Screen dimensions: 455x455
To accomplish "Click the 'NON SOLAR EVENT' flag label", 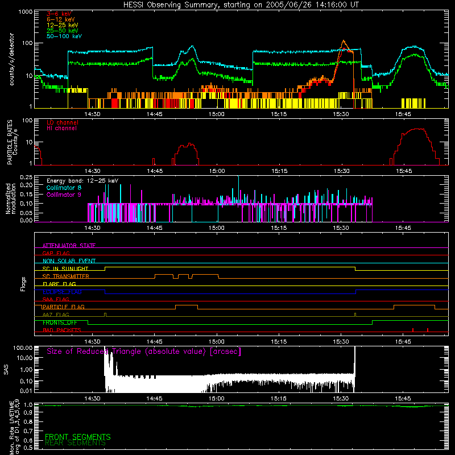I will (69, 261).
